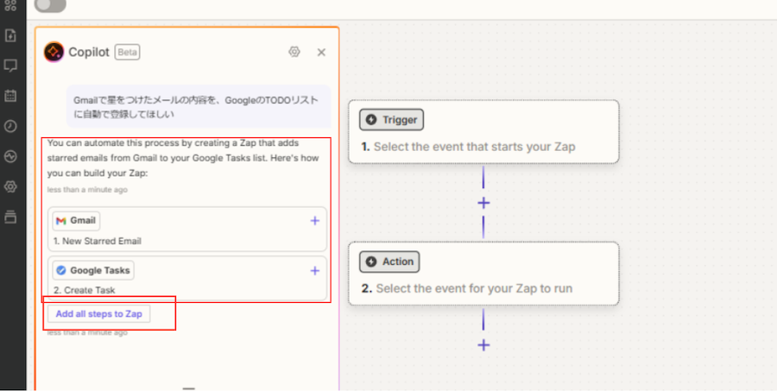The image size is (777, 391).
Task: Click the Copilot reply about starred emails
Action: click(183, 158)
